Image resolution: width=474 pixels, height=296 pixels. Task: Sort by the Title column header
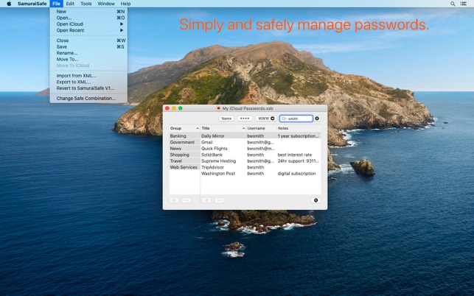click(x=223, y=128)
